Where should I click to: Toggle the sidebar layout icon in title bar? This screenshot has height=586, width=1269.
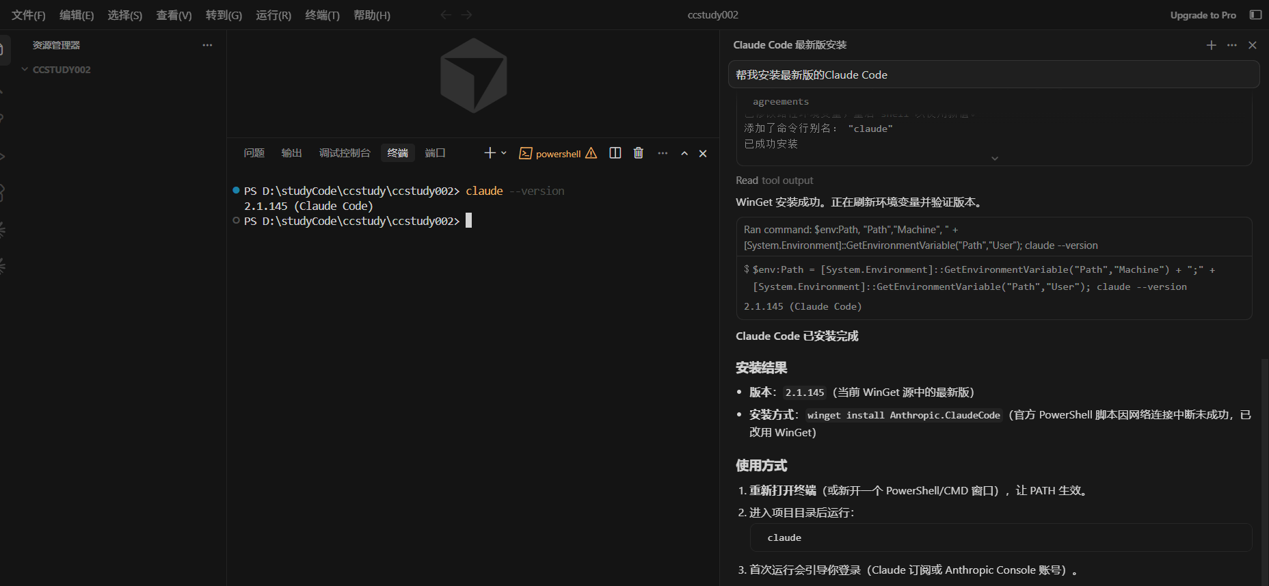1255,15
